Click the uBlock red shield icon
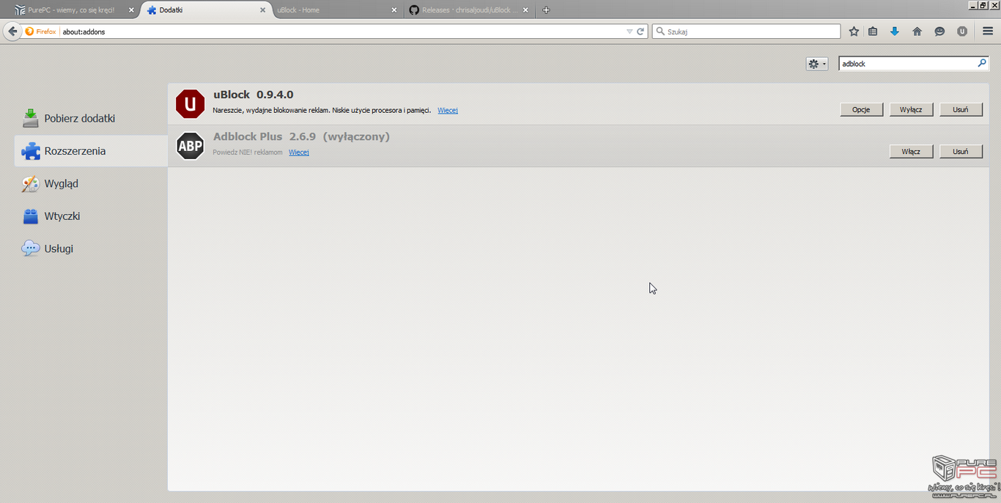The height and width of the screenshot is (503, 1001). tap(191, 104)
